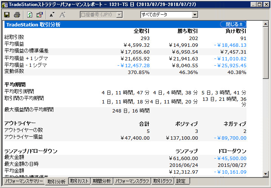
Task: Click the save report icon
Action: coord(7,15)
